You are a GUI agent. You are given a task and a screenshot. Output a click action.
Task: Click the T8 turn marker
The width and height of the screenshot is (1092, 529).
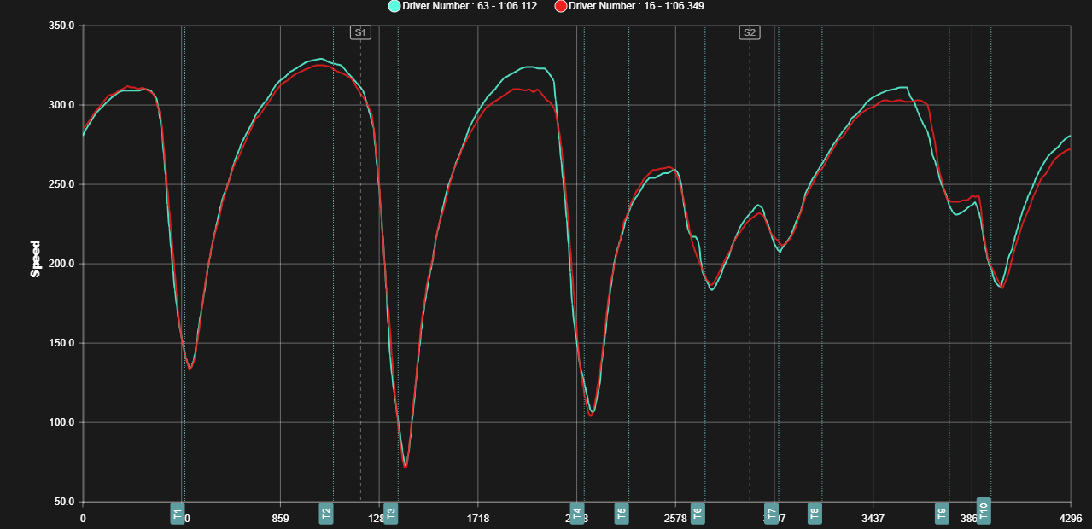coord(815,513)
